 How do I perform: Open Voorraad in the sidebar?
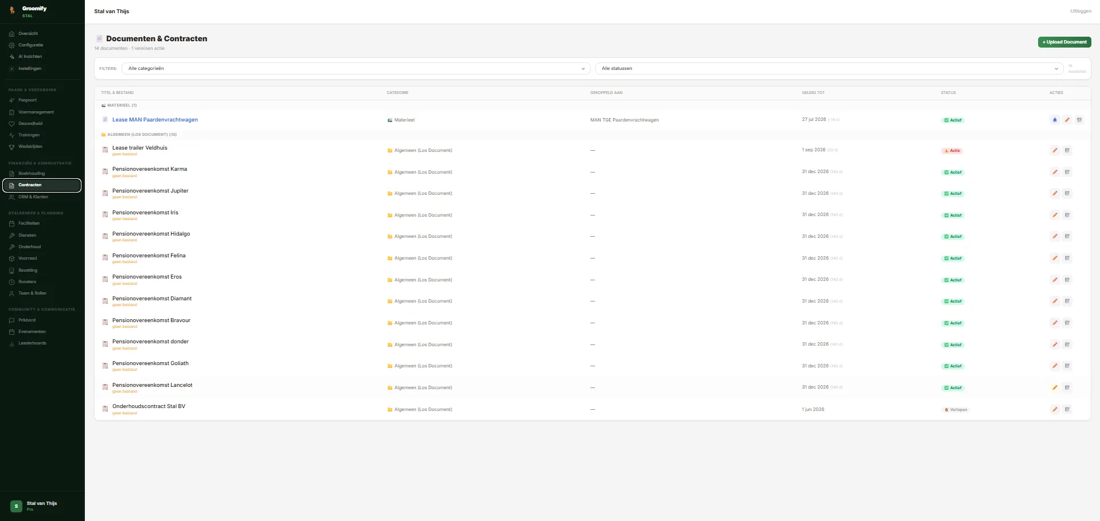[x=42, y=258]
